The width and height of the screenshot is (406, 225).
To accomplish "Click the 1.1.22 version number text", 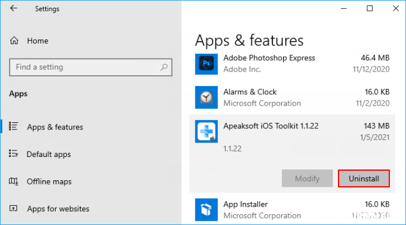I will (232, 149).
